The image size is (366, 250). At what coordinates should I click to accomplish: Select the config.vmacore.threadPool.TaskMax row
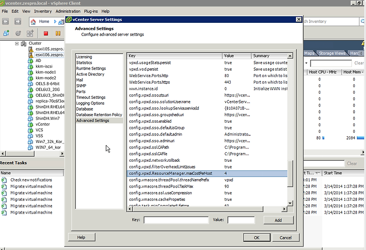(207, 187)
